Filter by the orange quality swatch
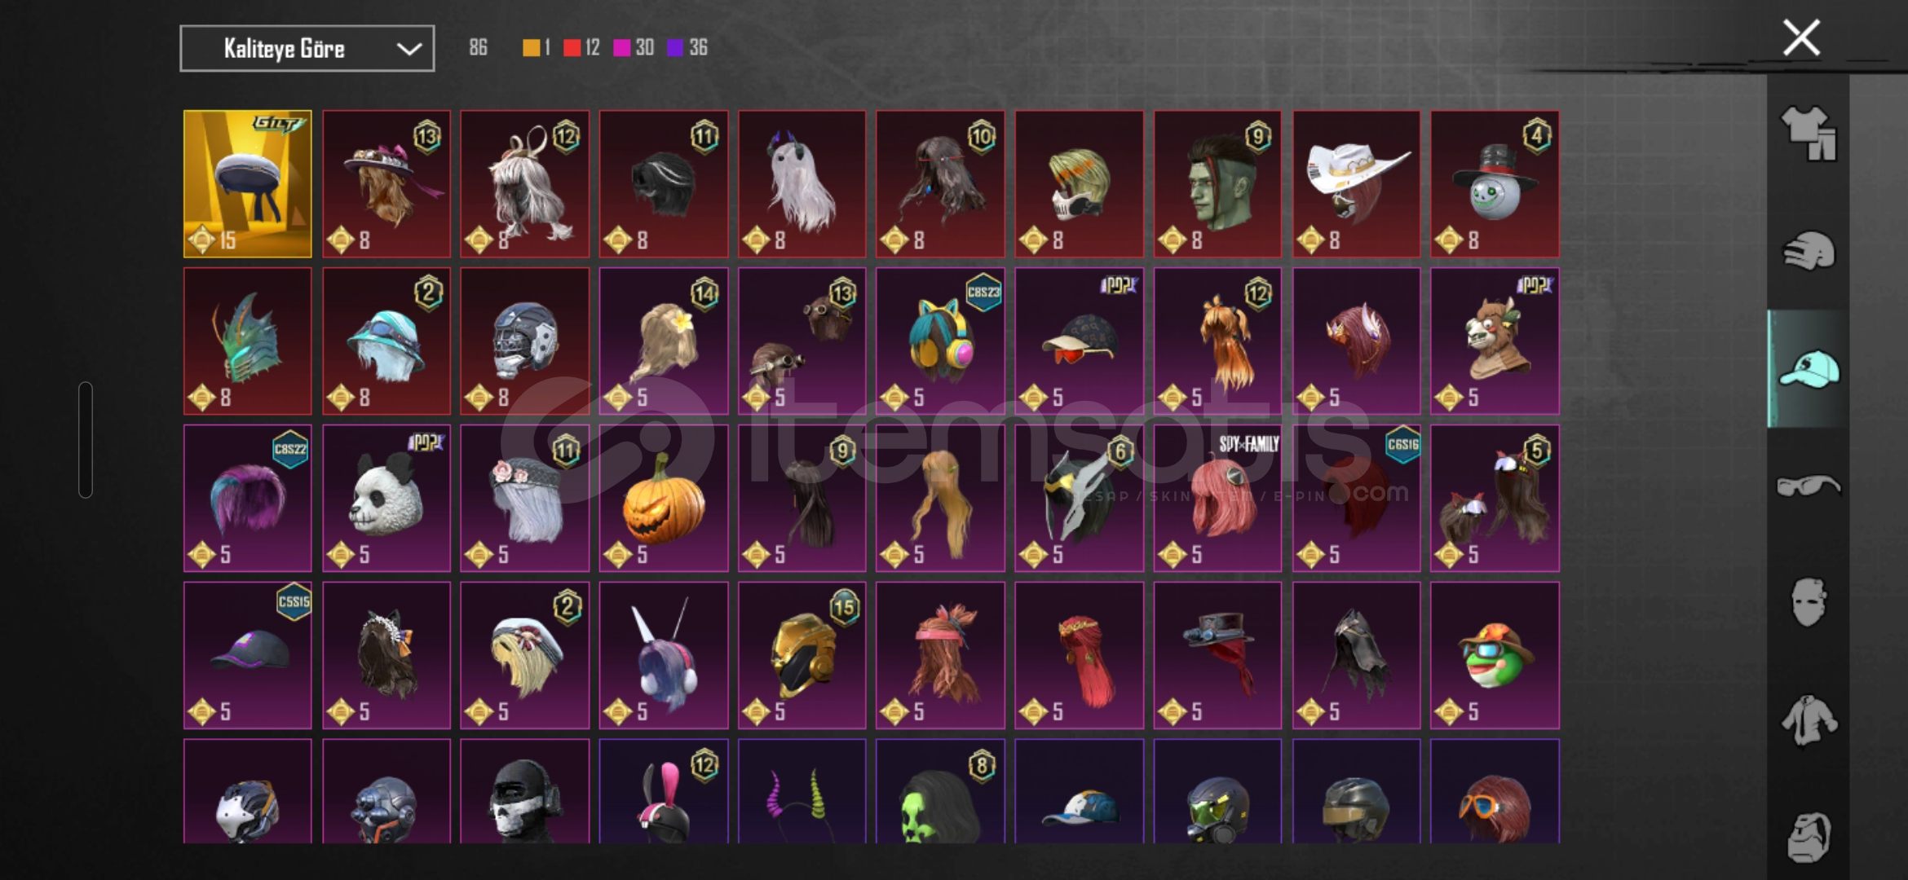 (x=531, y=48)
